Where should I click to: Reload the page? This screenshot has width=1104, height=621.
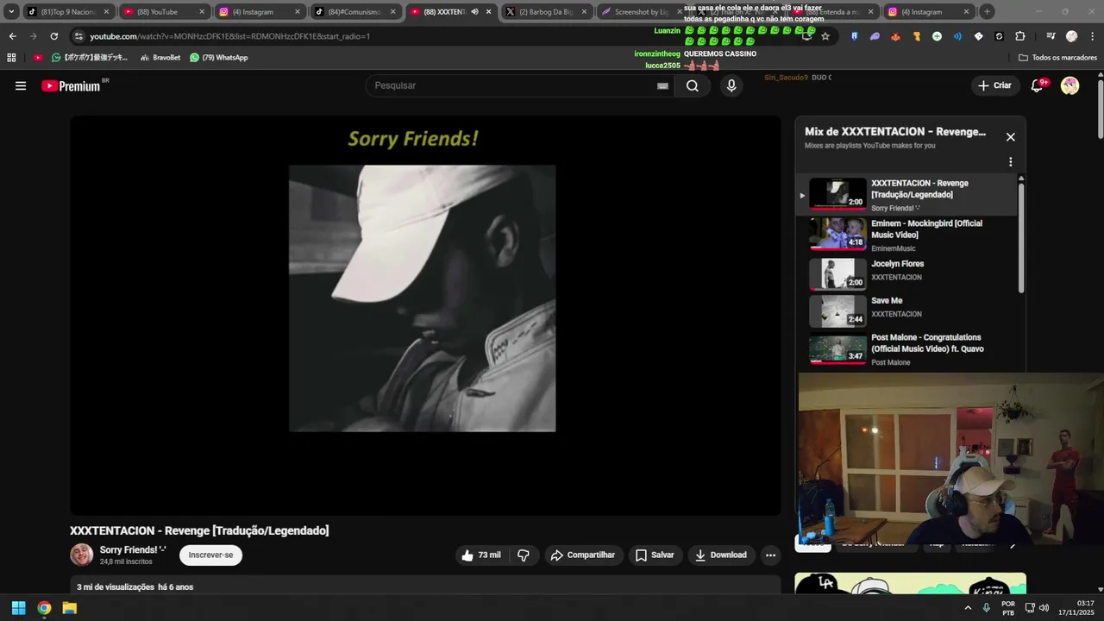coord(53,36)
